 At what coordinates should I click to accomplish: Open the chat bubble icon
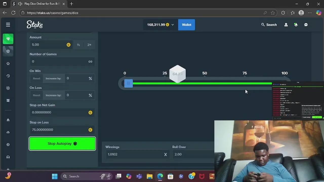306,25
